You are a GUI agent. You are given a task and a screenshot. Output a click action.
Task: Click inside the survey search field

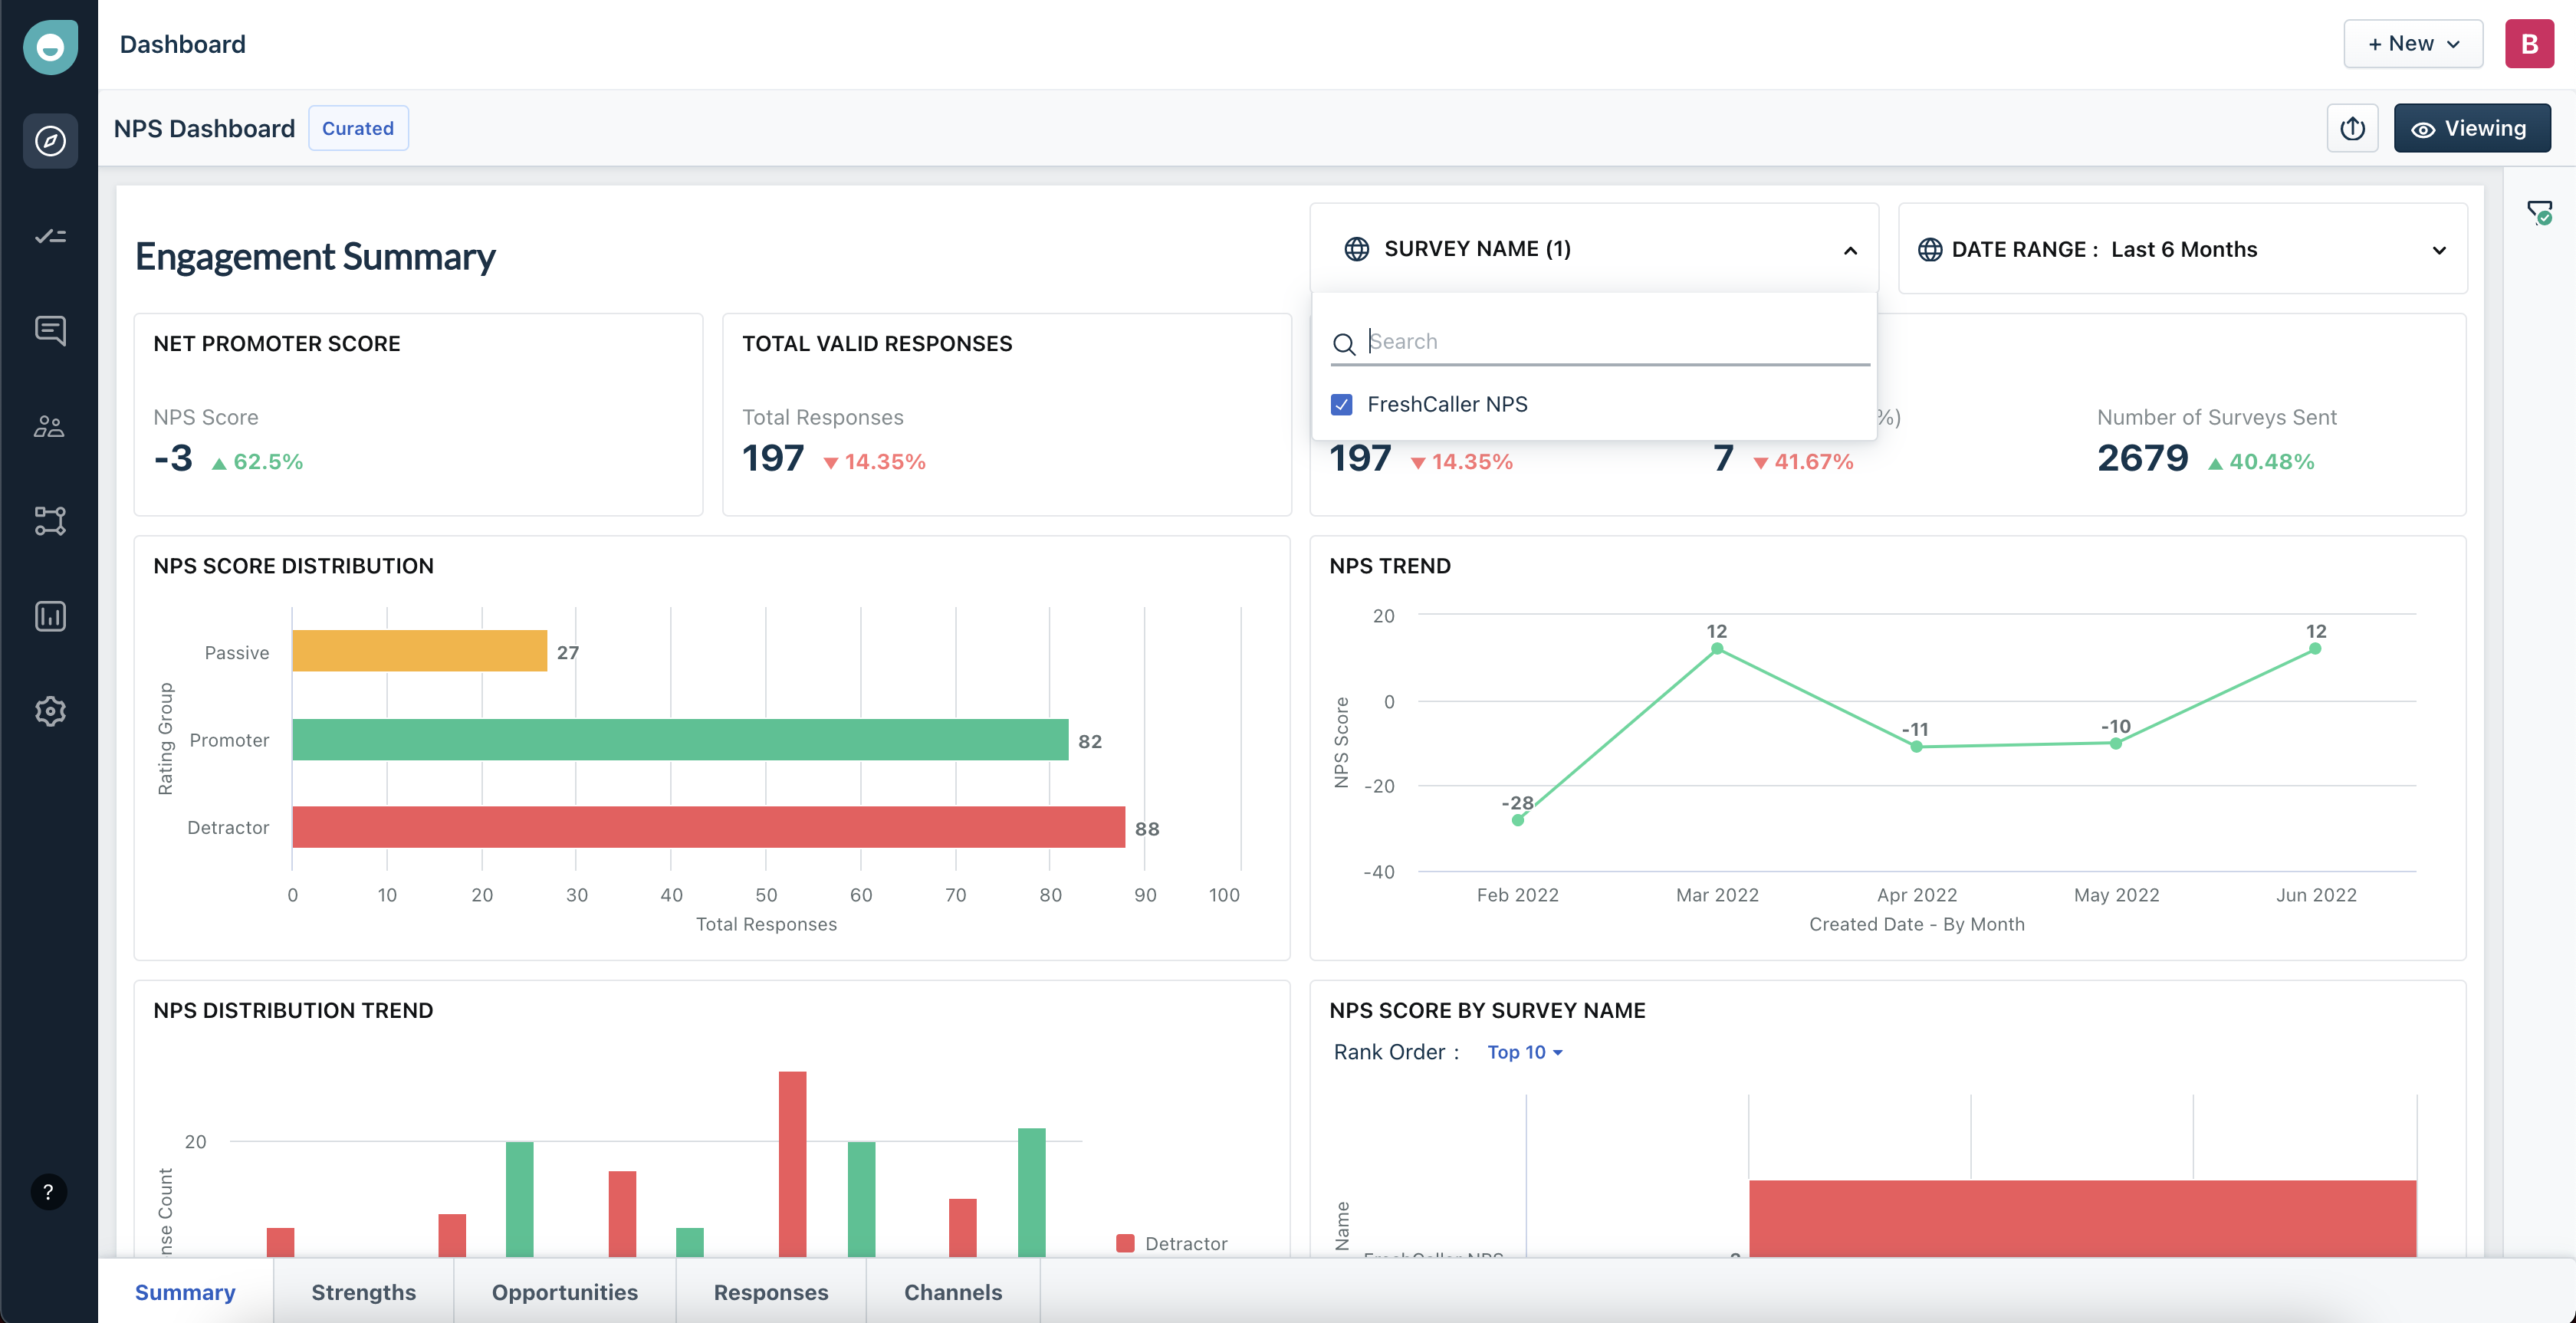(1600, 341)
